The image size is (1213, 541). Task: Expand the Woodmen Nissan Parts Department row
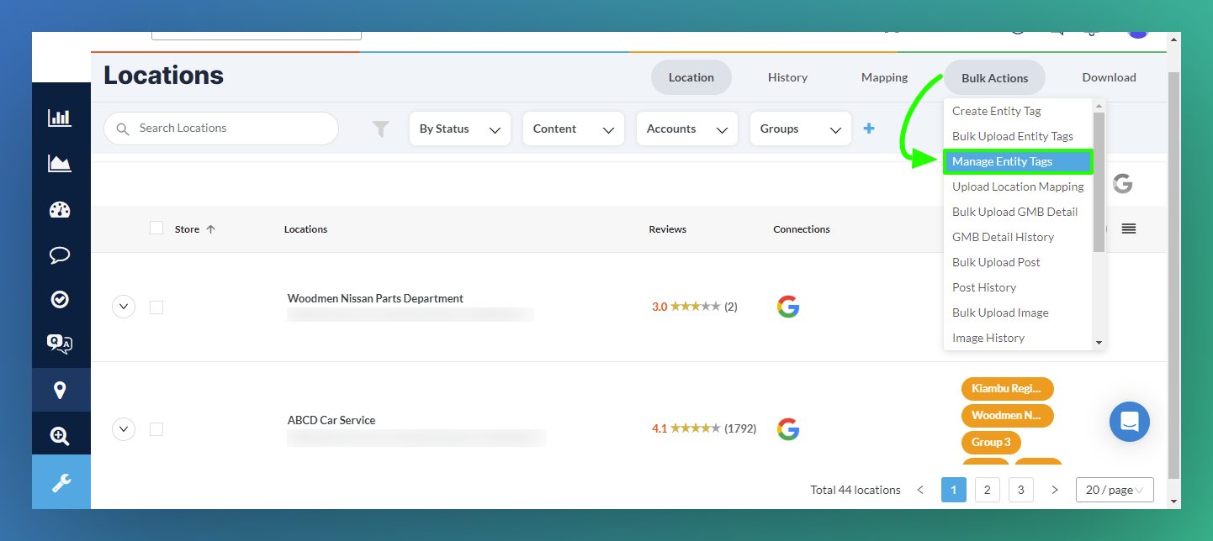click(124, 307)
